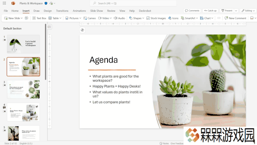Open the Present dropdown arrow
The width and height of the screenshot is (257, 145).
(236, 11)
